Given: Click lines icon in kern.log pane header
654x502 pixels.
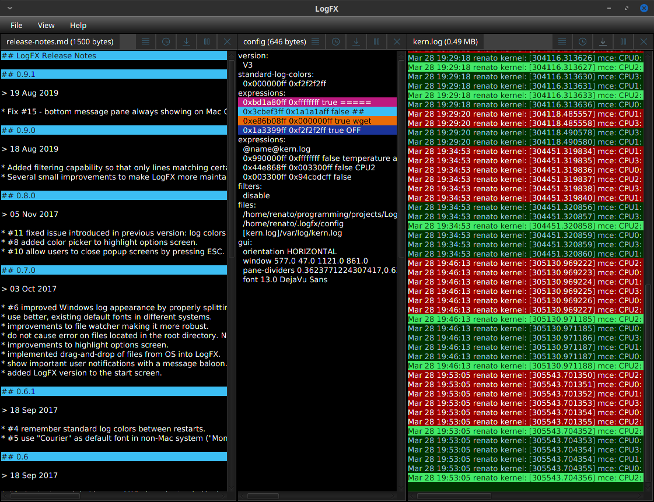Looking at the screenshot, I should pyautogui.click(x=562, y=42).
